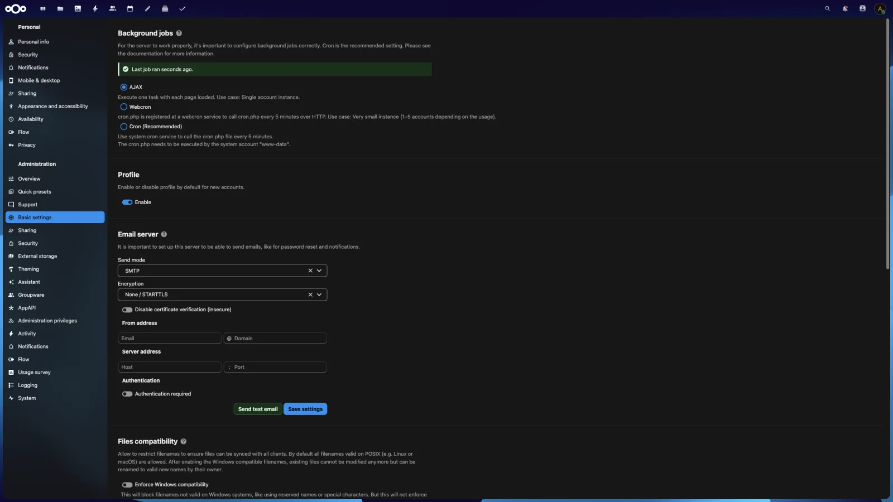Image resolution: width=893 pixels, height=502 pixels.
Task: Select Basic settings in the sidebar
Action: [x=55, y=218]
